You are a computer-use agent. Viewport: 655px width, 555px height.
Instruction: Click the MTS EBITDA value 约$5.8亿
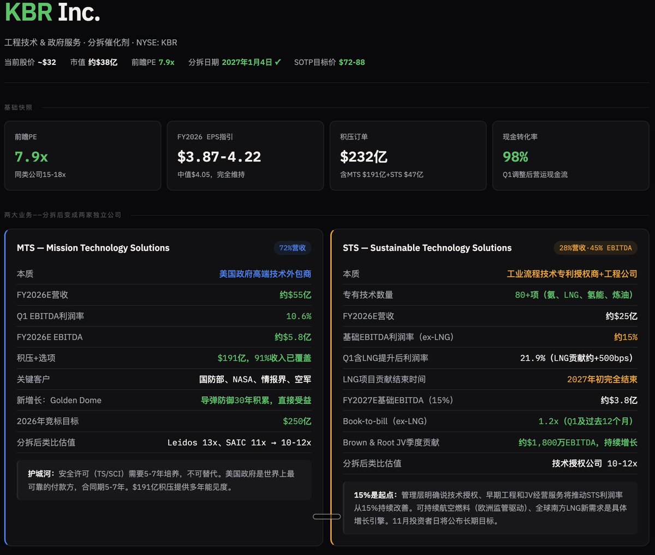293,337
